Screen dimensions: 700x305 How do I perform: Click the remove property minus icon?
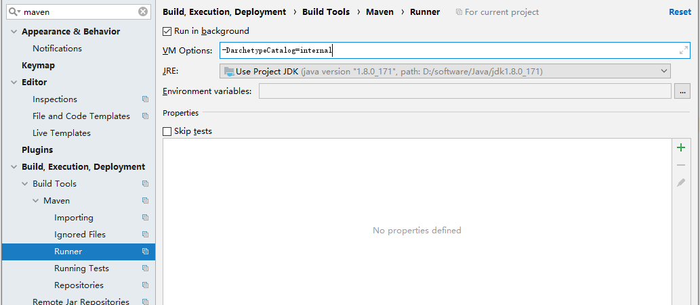[x=681, y=165]
